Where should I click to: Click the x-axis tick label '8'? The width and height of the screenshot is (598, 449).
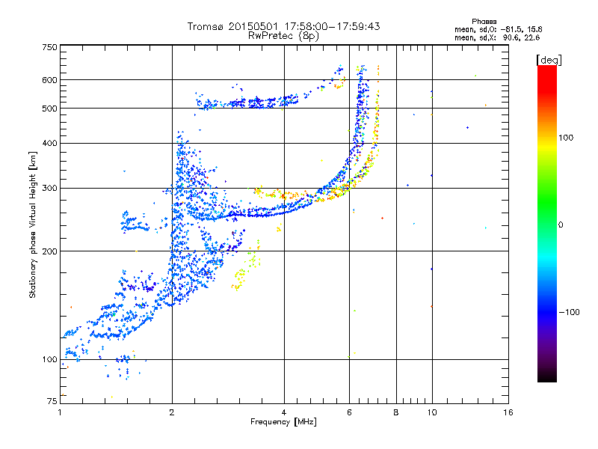point(396,412)
